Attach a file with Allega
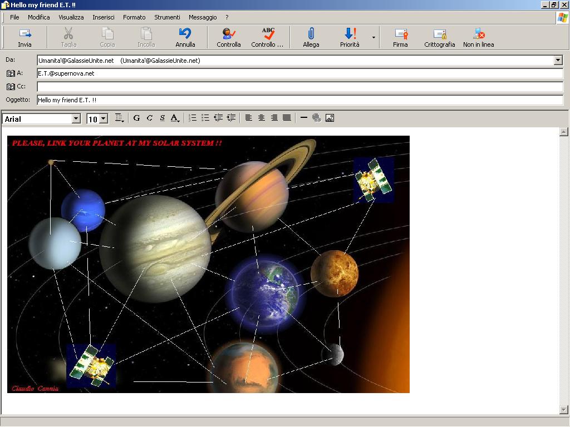Viewport: 570px width, 427px height. [311, 37]
